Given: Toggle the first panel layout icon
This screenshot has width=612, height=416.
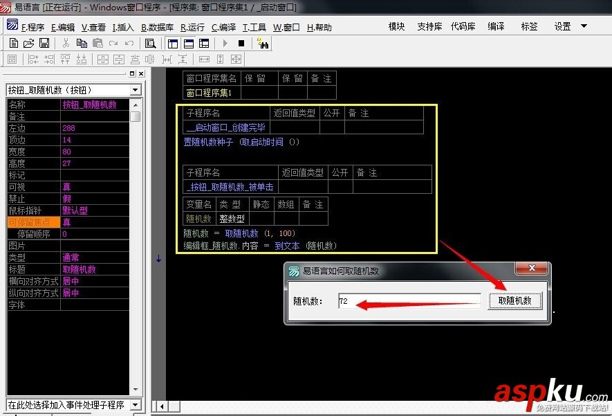Looking at the screenshot, I should click(172, 44).
